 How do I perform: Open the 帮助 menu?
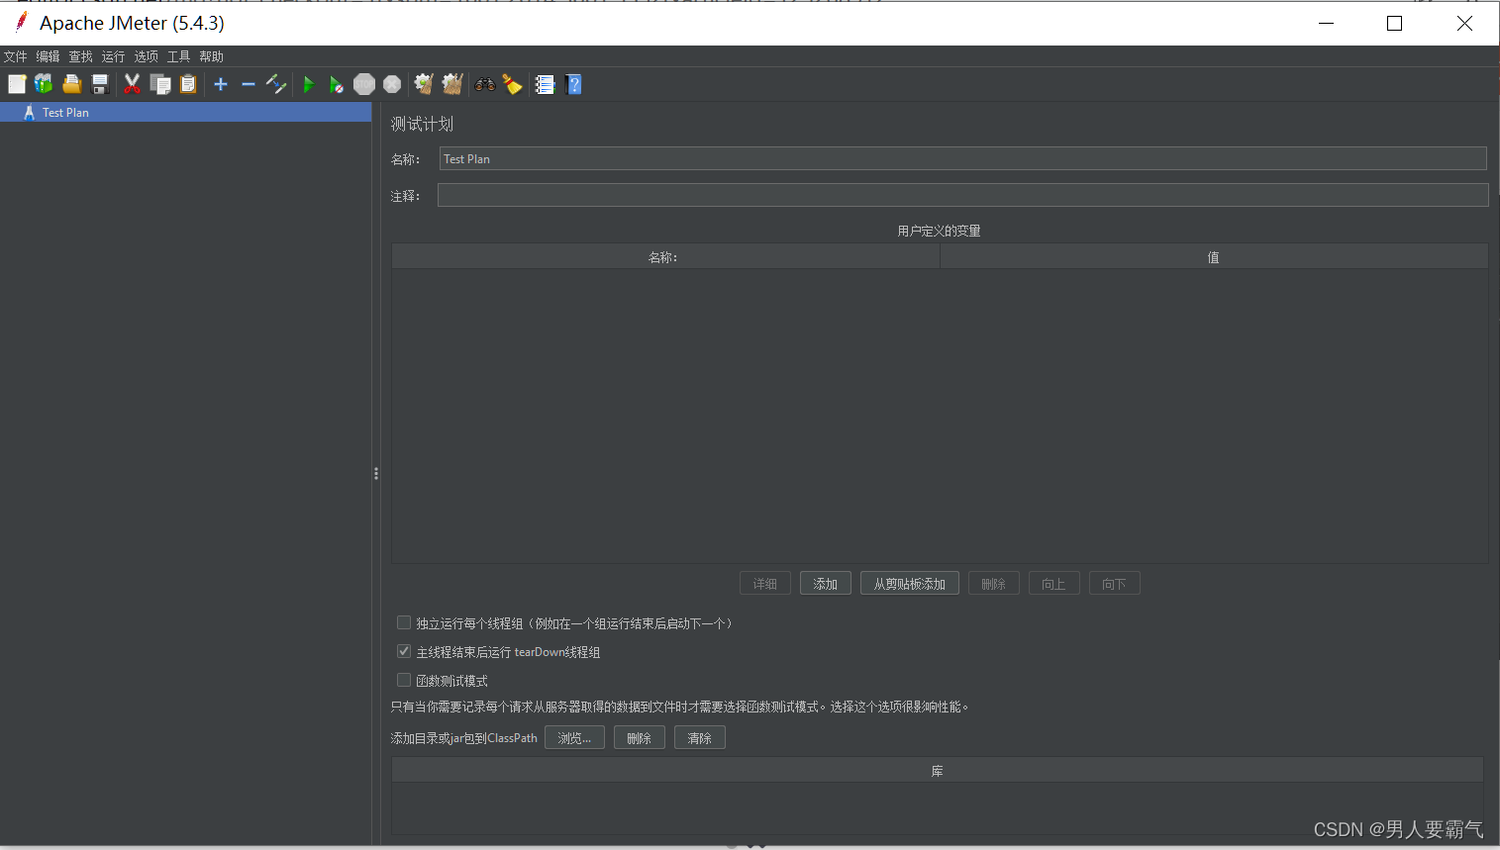[x=212, y=56]
